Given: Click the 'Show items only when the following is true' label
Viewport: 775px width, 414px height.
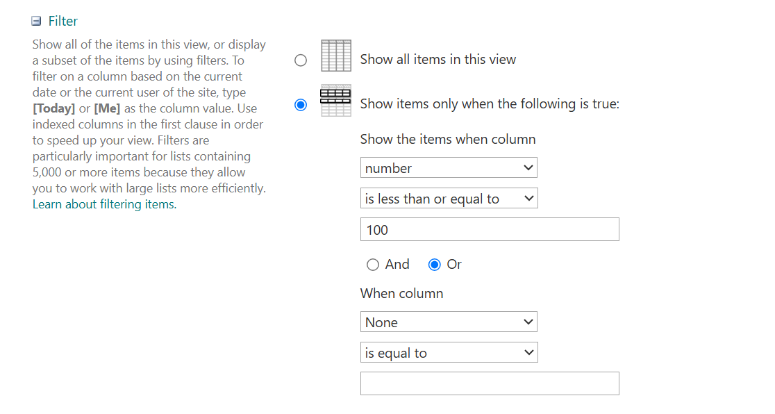Looking at the screenshot, I should tap(490, 104).
